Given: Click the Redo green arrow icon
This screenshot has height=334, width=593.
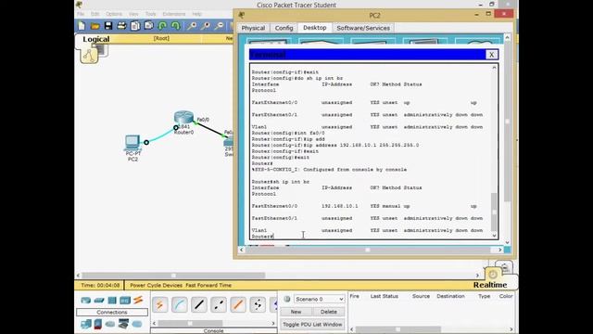Looking at the screenshot, I should coord(175,26).
